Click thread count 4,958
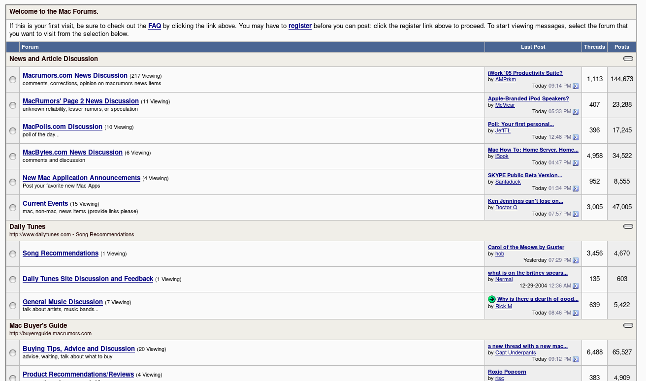 pyautogui.click(x=595, y=156)
